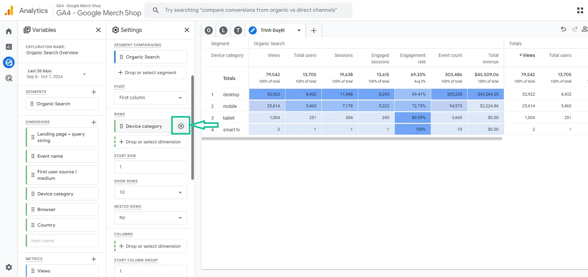Click the Organic Search Overview exploration name
Screen dimensions: 588x277
click(52, 53)
